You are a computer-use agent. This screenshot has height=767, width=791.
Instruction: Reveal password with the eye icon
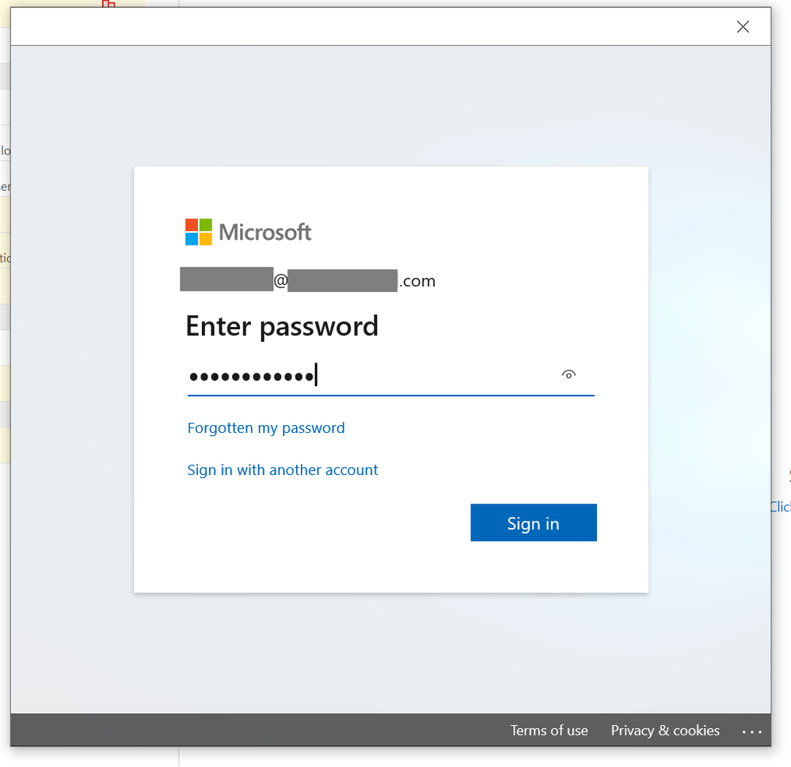(569, 374)
